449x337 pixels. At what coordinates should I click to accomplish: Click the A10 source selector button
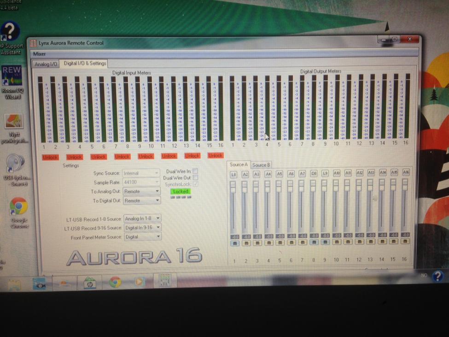point(337,173)
